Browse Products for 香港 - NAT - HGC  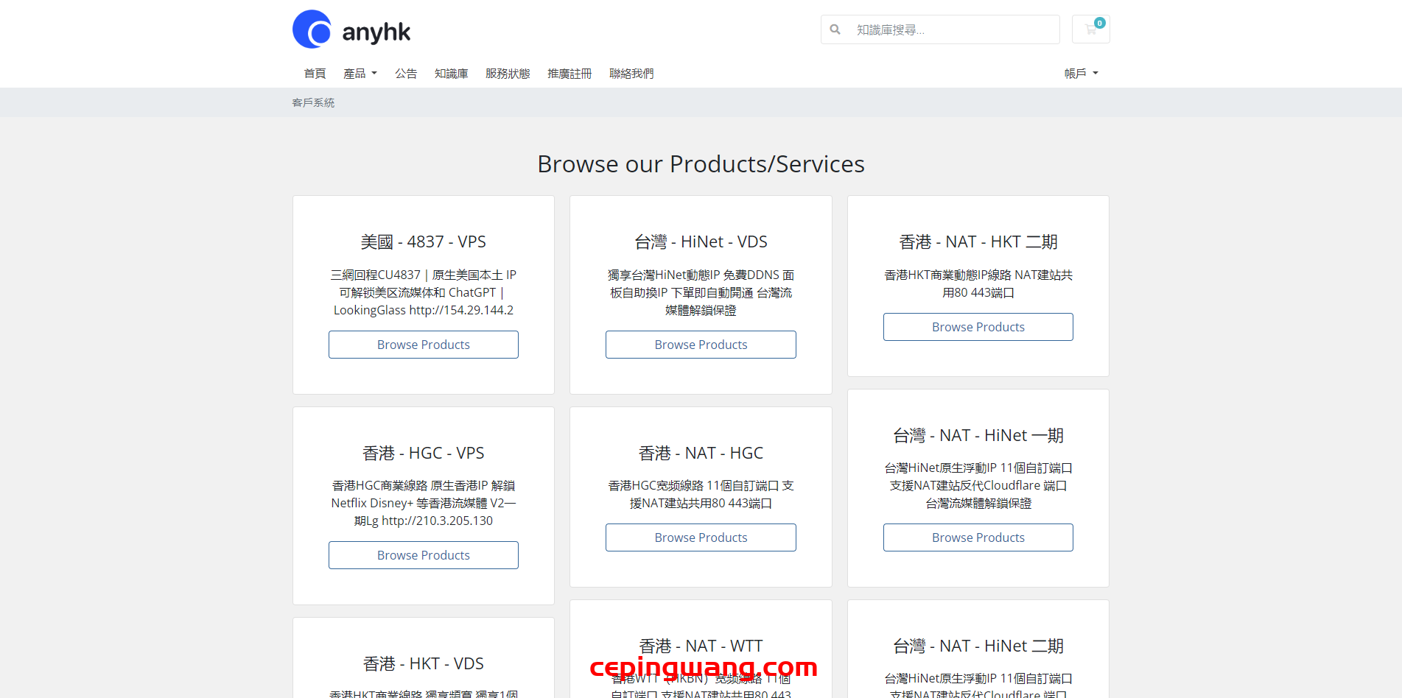pyautogui.click(x=701, y=537)
